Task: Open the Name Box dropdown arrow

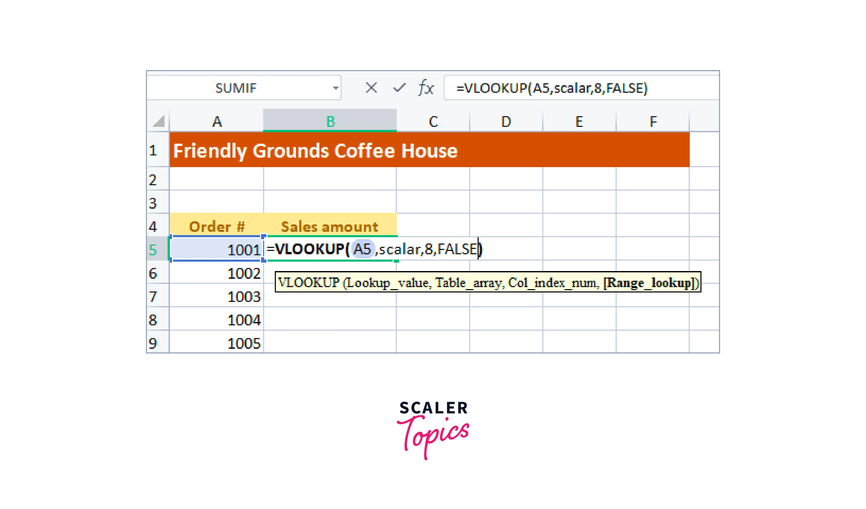Action: point(335,88)
